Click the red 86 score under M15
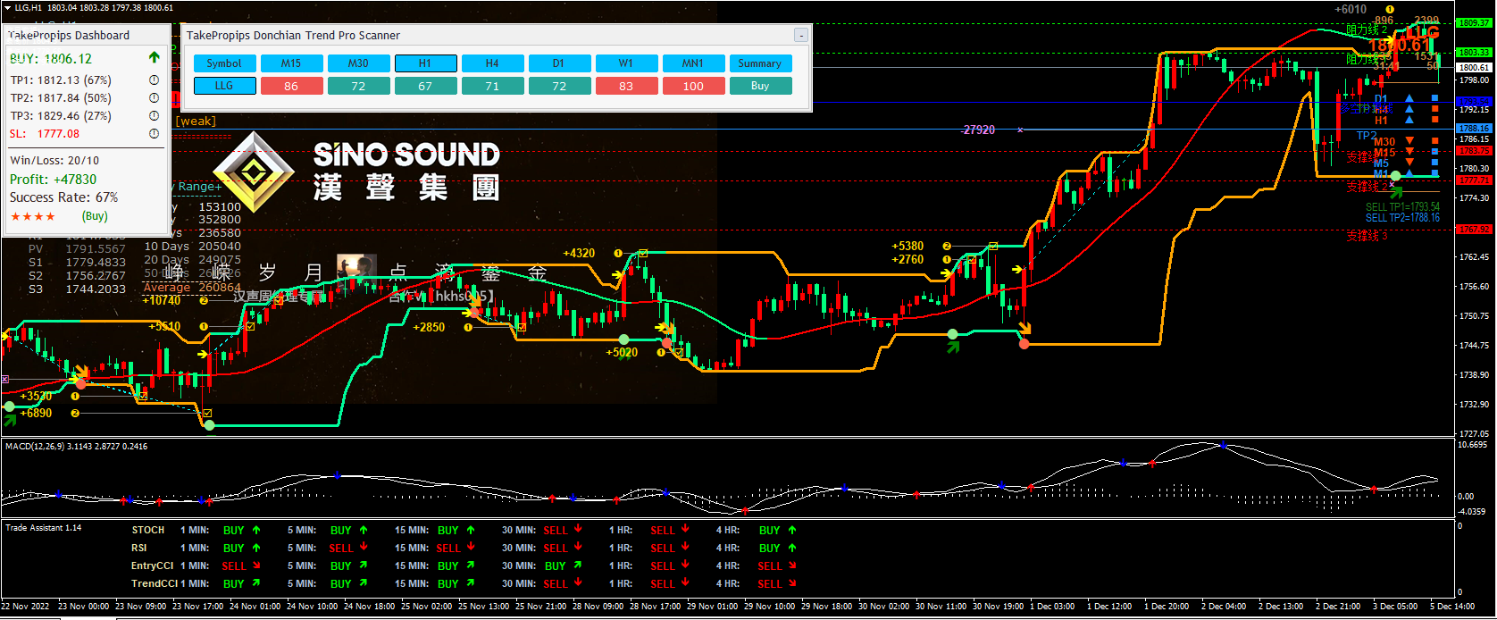This screenshot has height=620, width=1497. [291, 86]
